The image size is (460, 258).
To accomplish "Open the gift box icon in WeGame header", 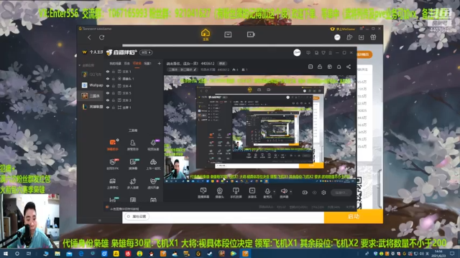I will (x=373, y=37).
